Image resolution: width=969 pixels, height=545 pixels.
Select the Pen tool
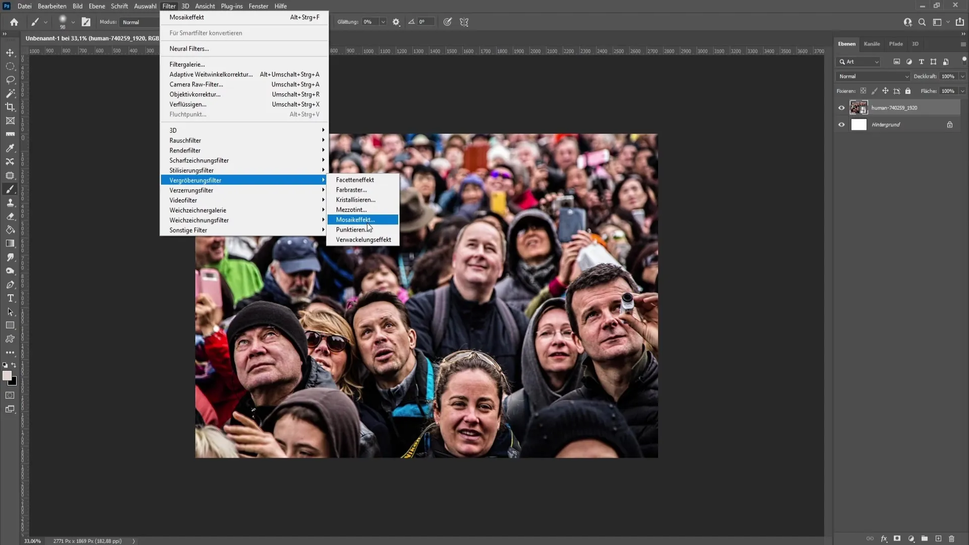coord(10,285)
